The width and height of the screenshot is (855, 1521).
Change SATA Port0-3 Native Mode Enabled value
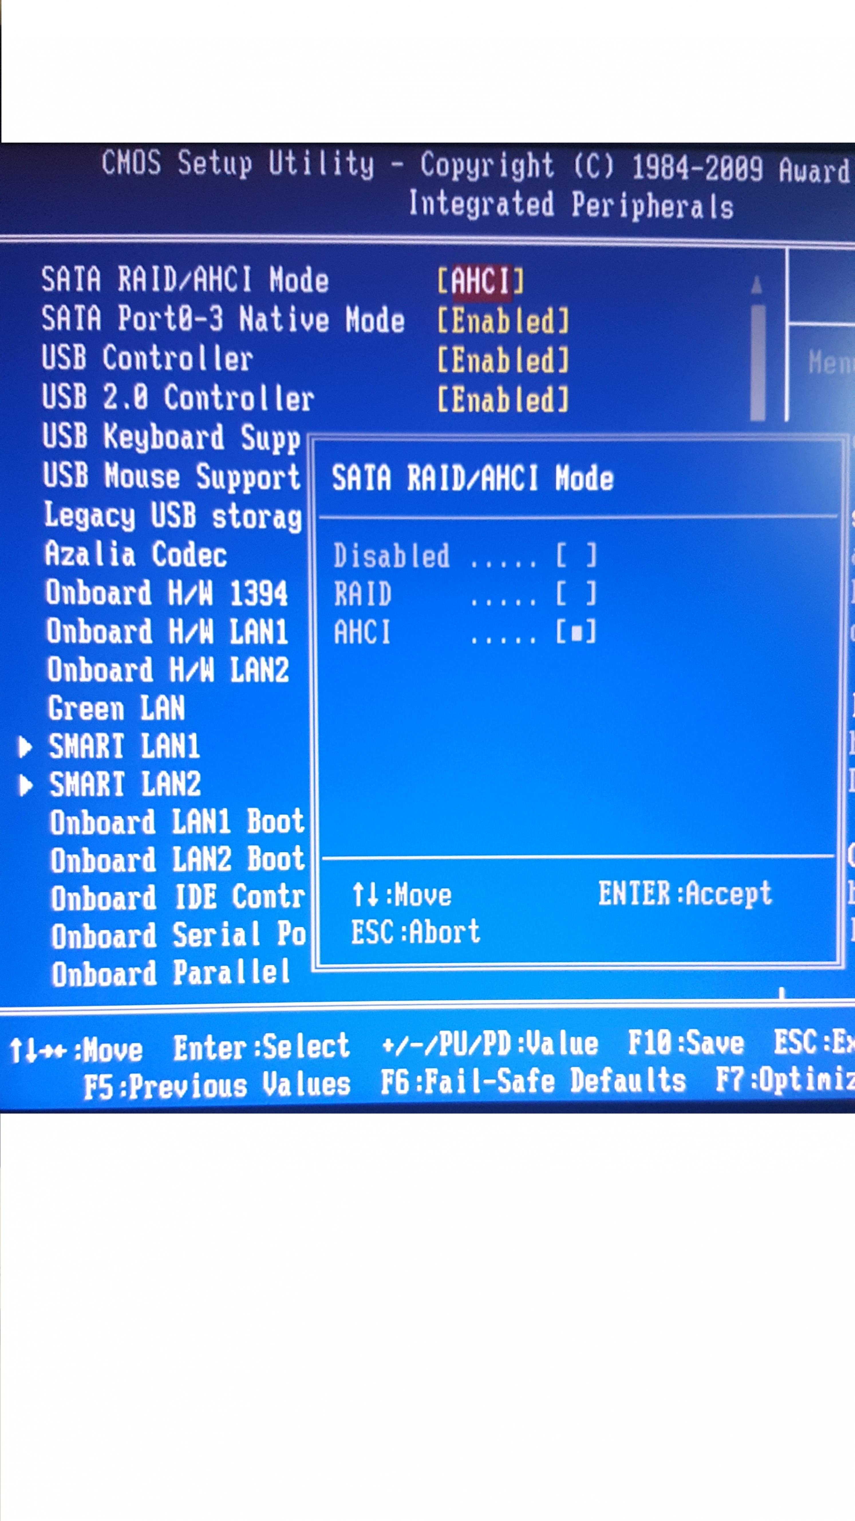[503, 321]
